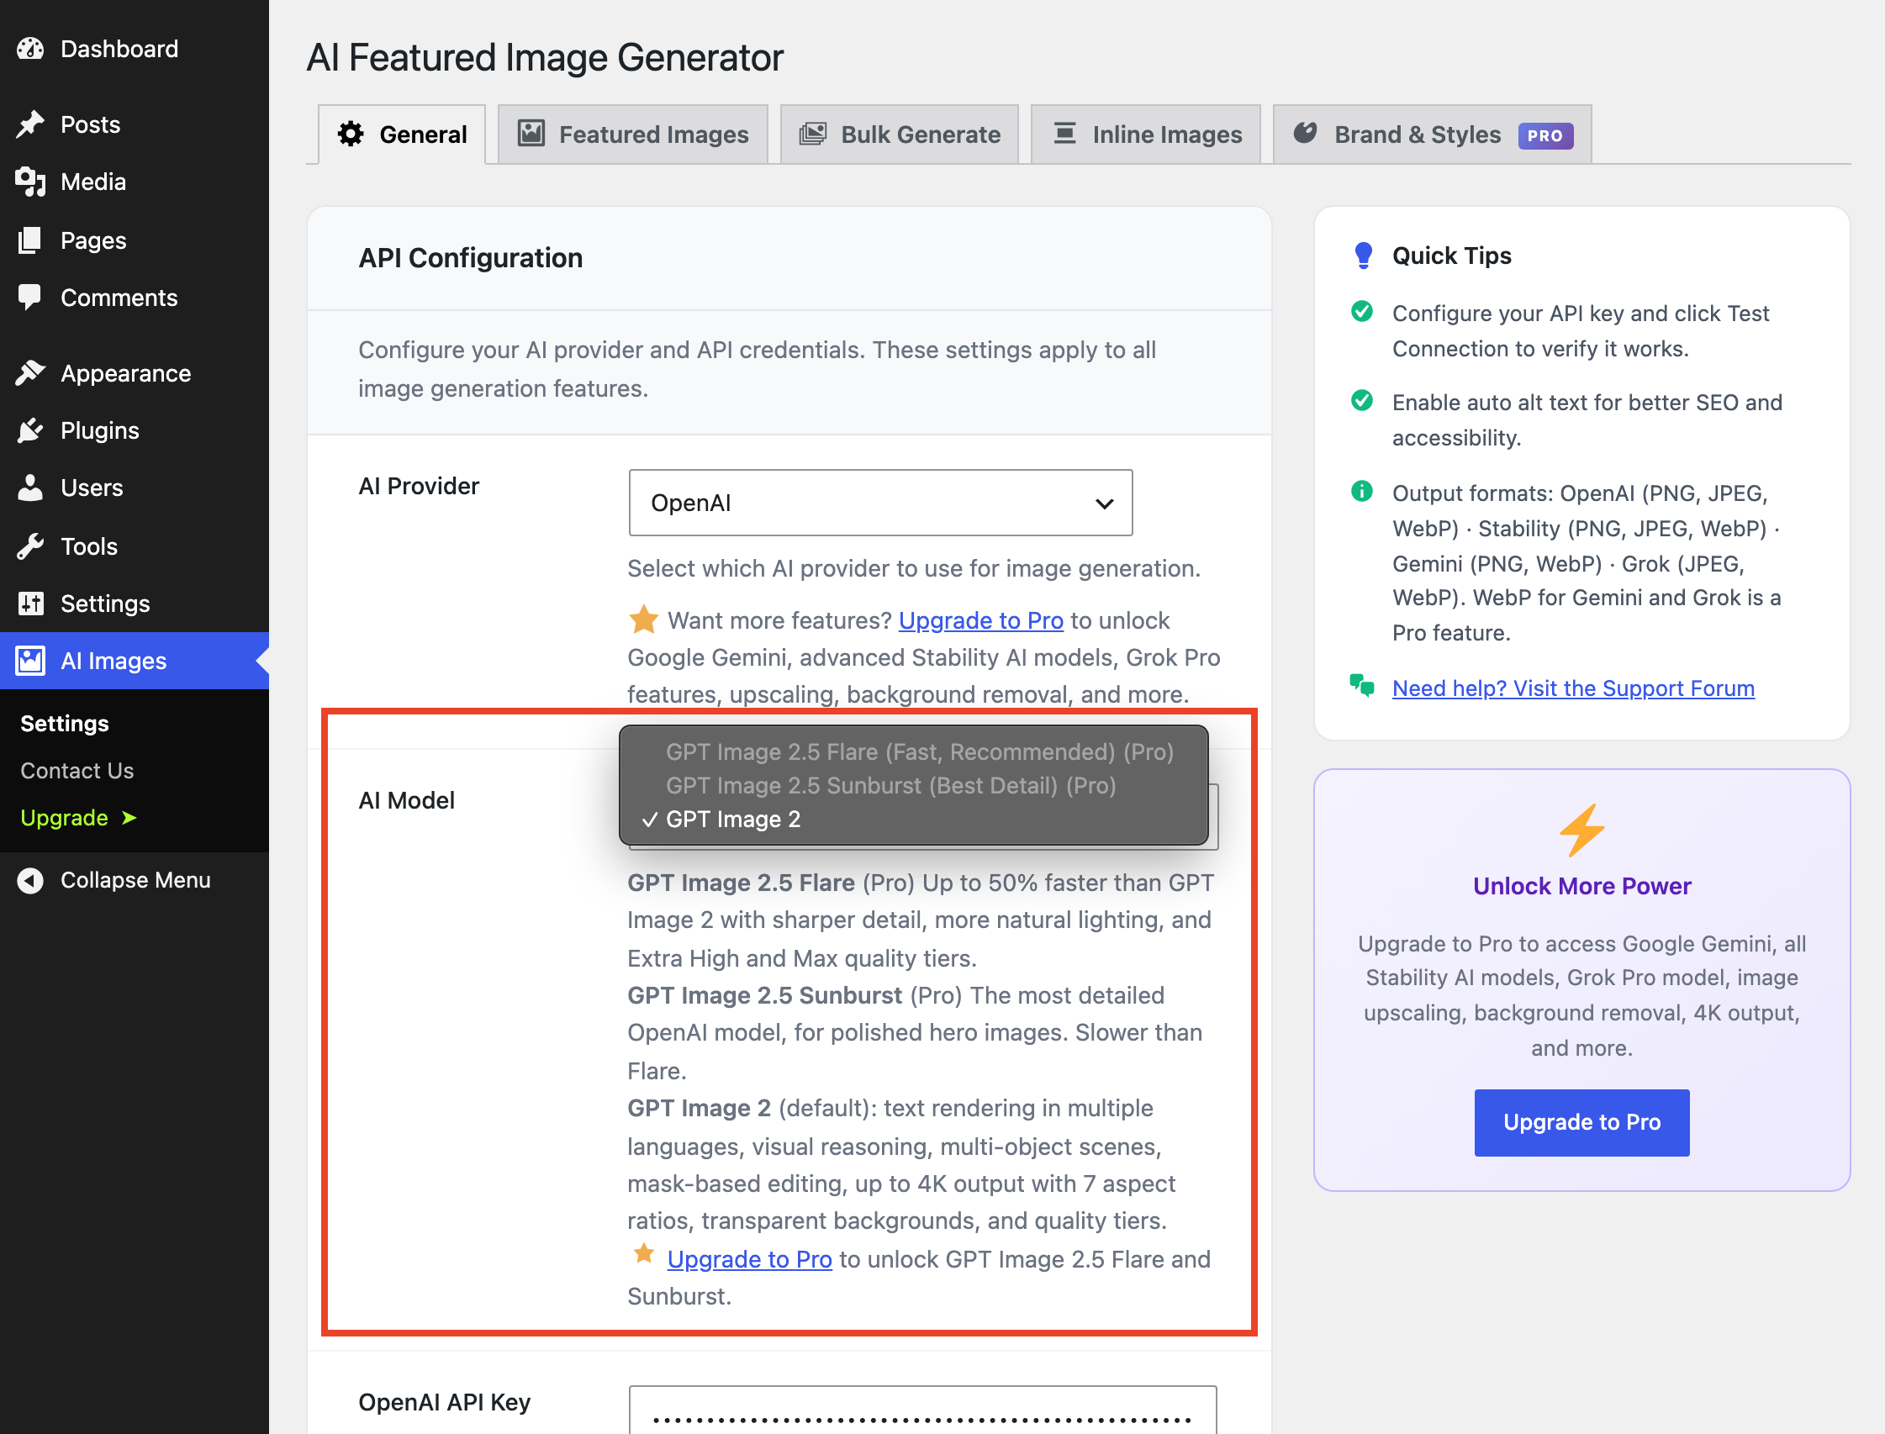The image size is (1885, 1434).
Task: Click into the OpenAI API Key field
Action: click(923, 1410)
